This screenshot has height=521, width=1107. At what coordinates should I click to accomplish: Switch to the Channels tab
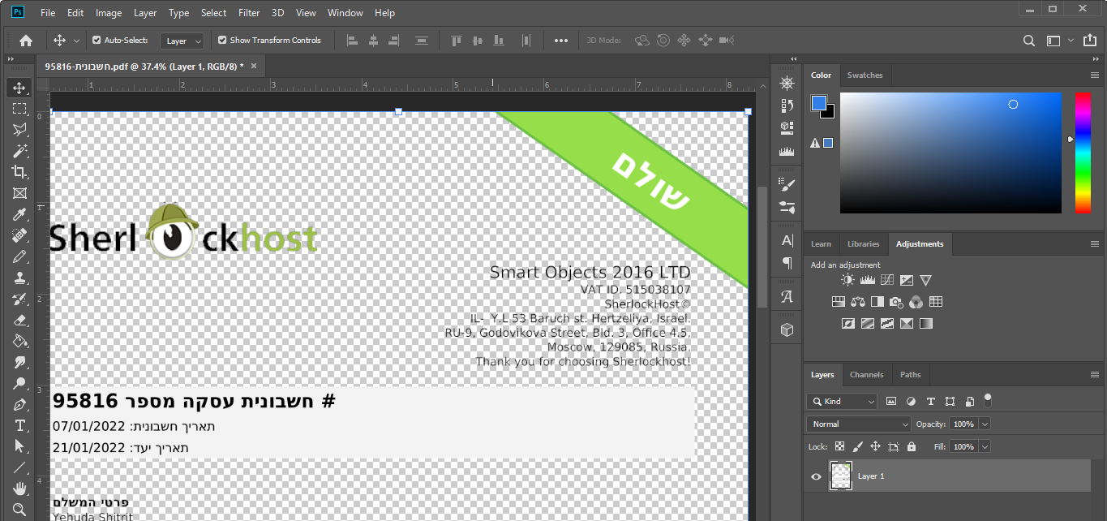[866, 375]
